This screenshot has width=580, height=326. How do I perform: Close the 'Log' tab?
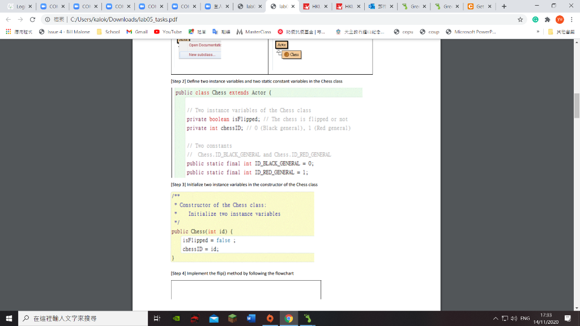click(31, 6)
